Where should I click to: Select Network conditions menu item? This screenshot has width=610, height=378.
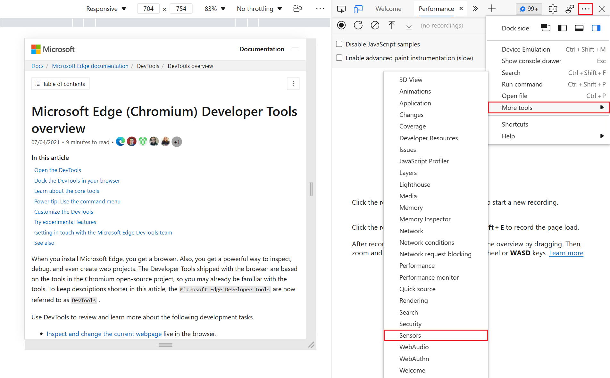point(436,242)
